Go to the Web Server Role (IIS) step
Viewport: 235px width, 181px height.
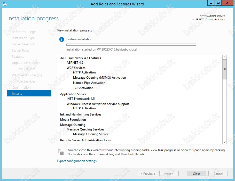(x=27, y=75)
